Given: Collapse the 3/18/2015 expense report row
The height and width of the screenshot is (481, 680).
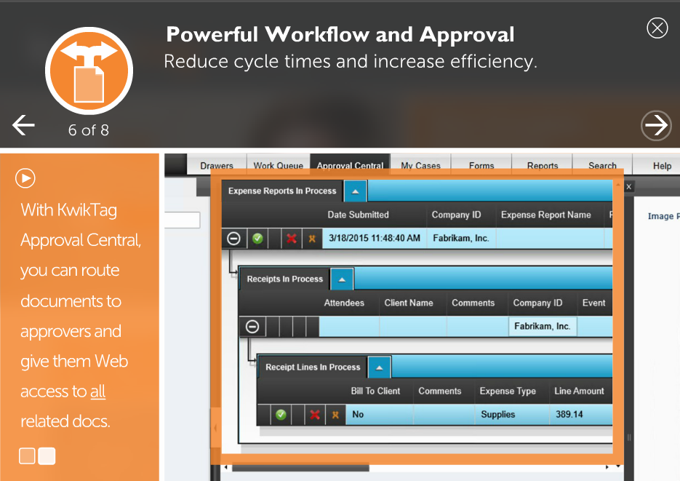Looking at the screenshot, I should click(x=233, y=238).
